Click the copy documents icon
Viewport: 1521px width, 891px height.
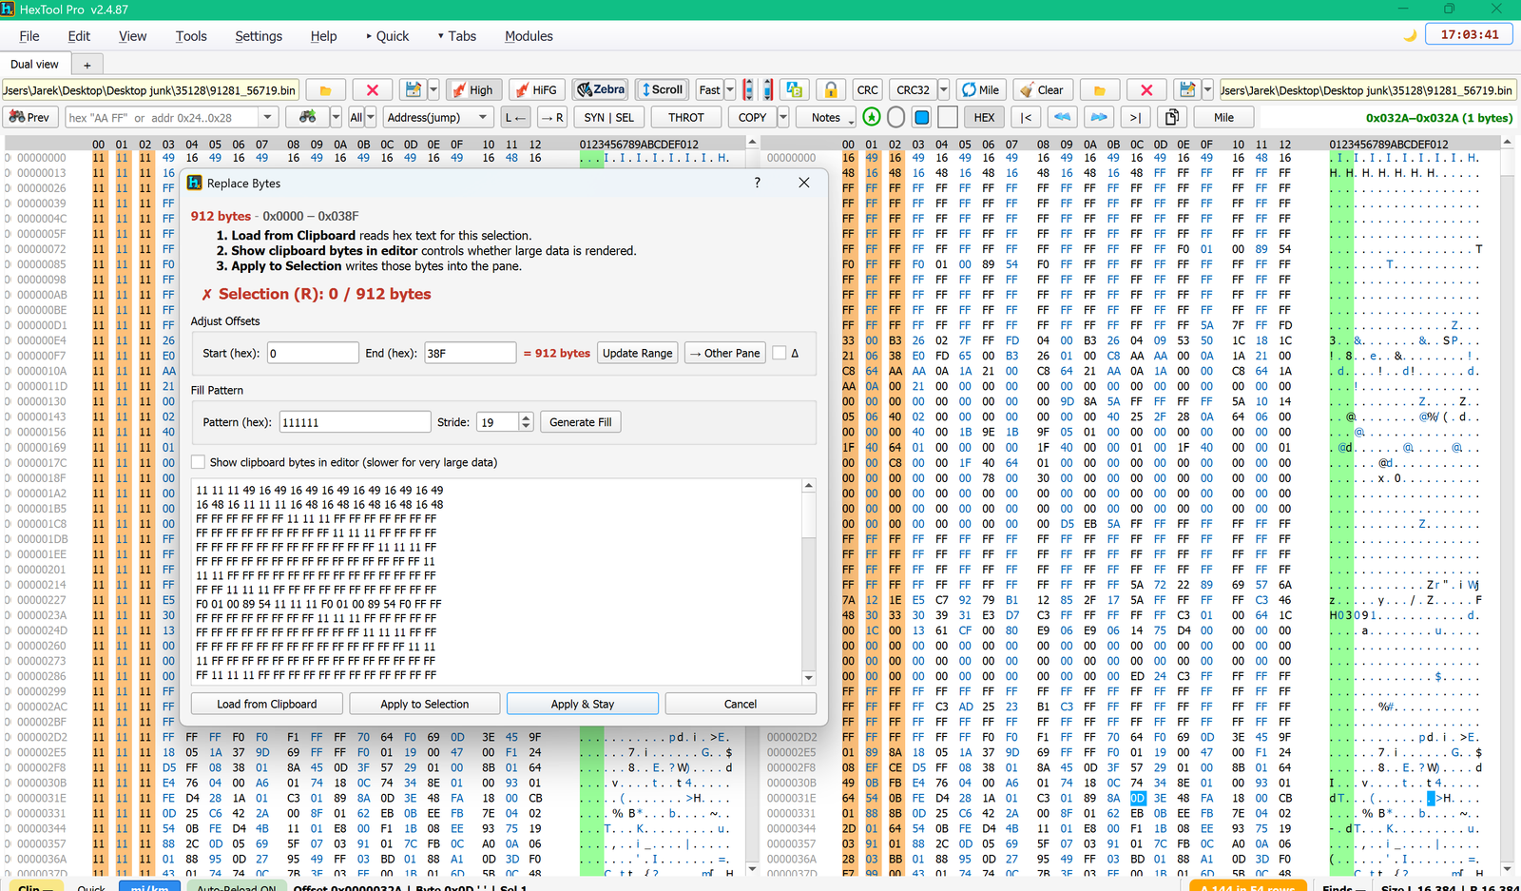point(1172,117)
